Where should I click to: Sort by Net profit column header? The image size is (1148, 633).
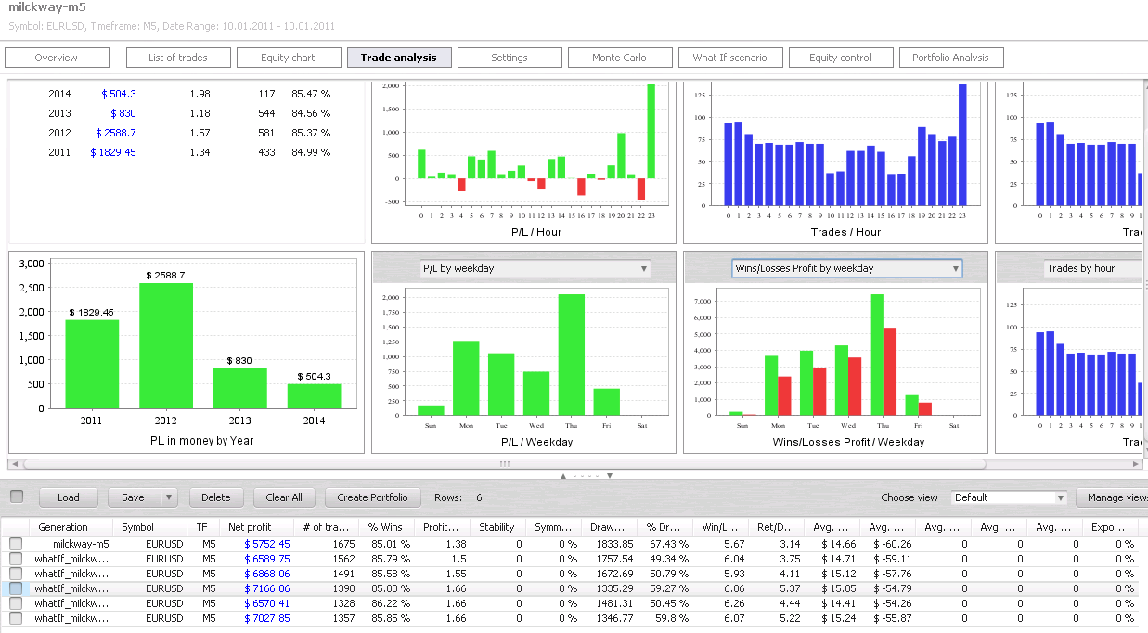[x=257, y=527]
